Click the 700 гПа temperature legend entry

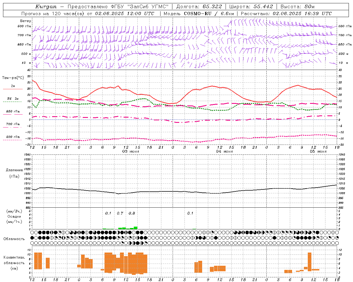[13, 124]
